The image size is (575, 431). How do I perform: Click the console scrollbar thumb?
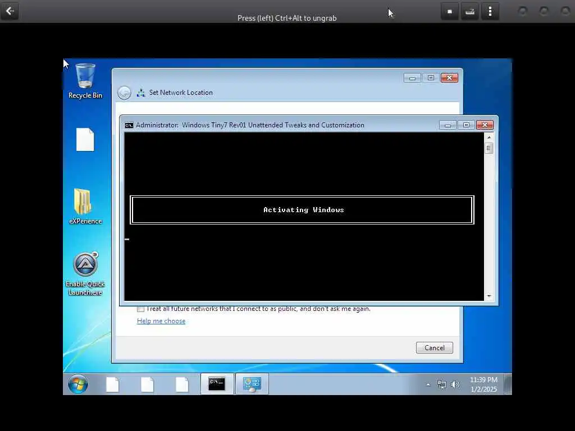[489, 148]
